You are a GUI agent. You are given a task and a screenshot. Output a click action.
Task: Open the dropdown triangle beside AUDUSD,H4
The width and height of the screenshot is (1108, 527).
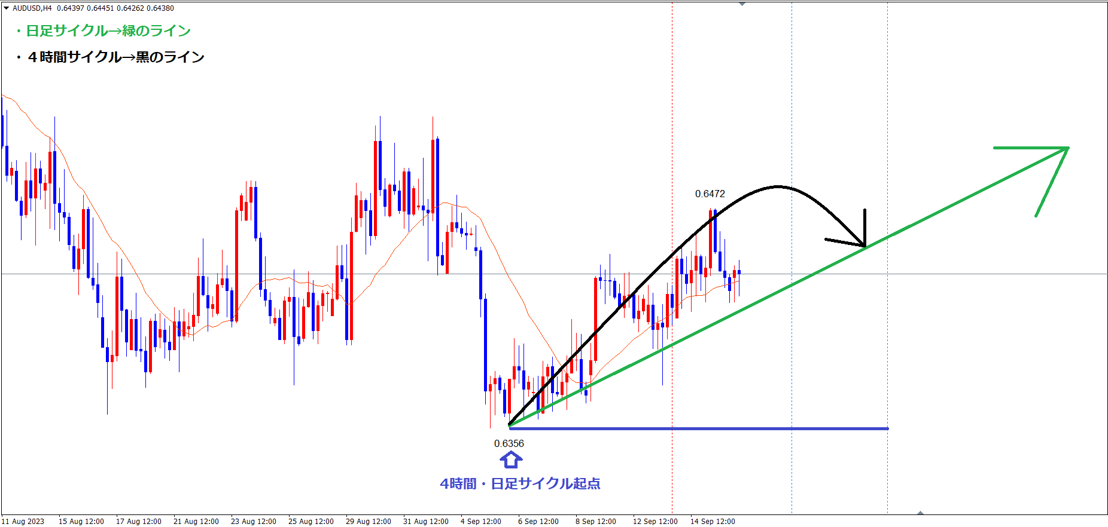click(7, 8)
